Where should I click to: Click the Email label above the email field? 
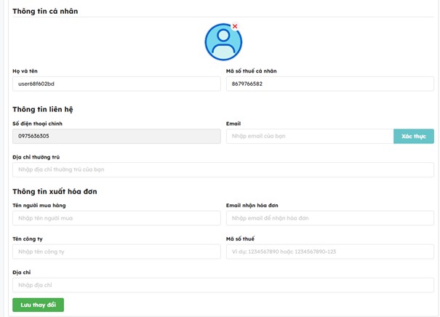click(233, 124)
